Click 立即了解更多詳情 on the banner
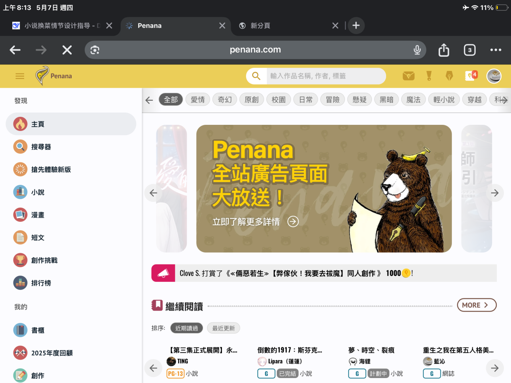Viewport: 511px width, 383px height. [x=255, y=222]
